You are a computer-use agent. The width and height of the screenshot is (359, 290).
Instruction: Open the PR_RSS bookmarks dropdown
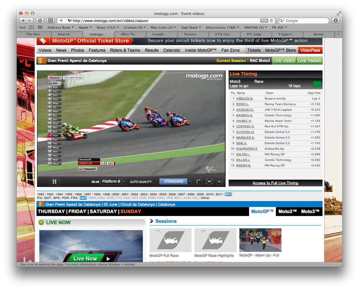pos(279,28)
